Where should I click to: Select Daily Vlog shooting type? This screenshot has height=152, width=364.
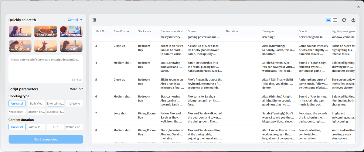point(36,103)
